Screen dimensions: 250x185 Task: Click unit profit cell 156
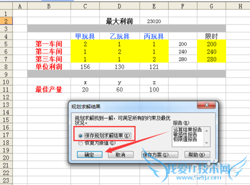point(85,67)
